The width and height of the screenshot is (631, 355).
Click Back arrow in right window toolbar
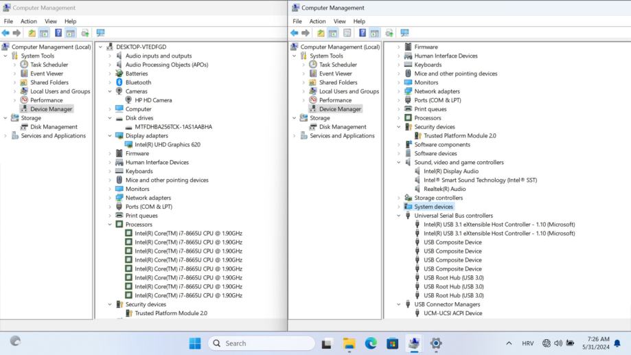coord(295,33)
